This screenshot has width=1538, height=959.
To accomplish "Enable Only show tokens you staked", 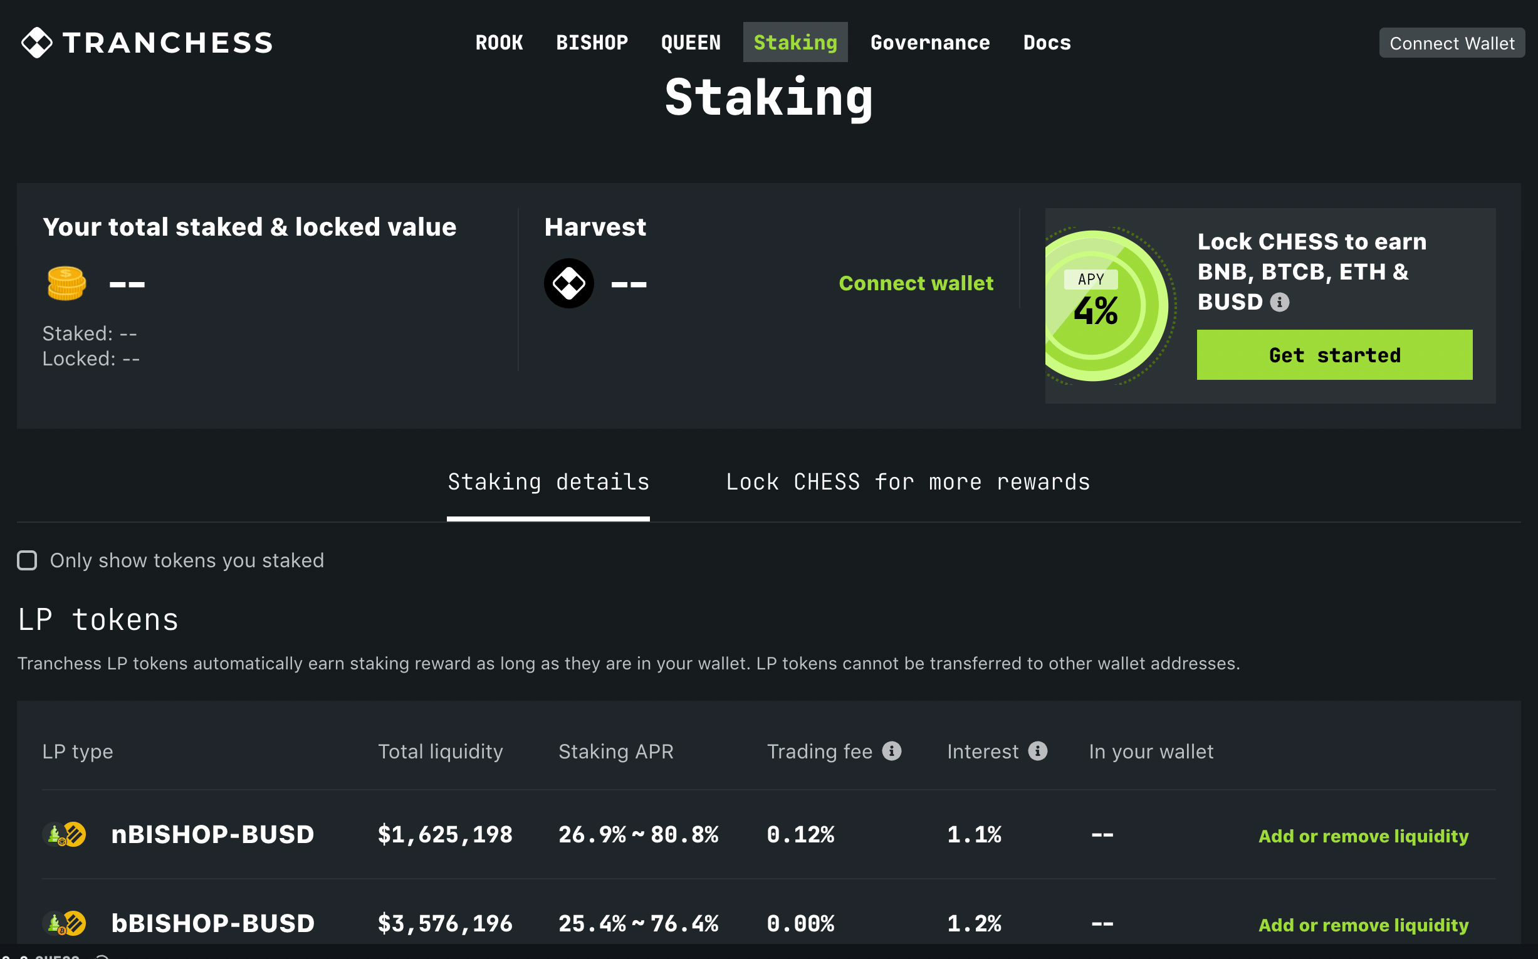I will pyautogui.click(x=27, y=560).
